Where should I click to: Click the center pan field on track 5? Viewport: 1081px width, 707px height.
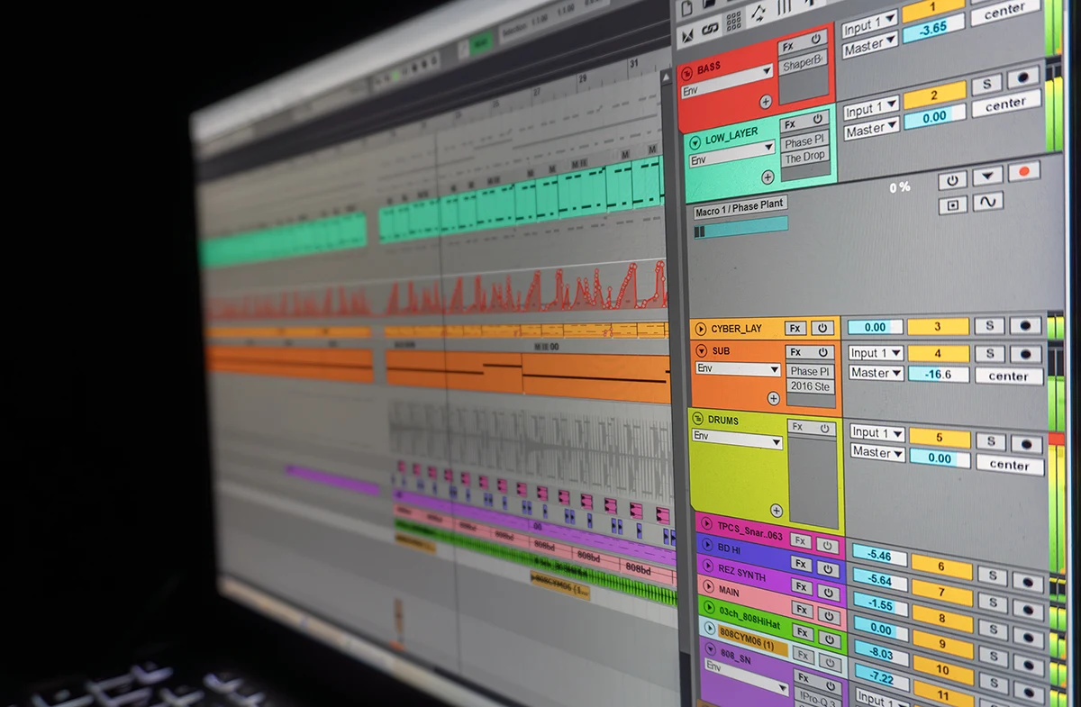(x=1010, y=465)
